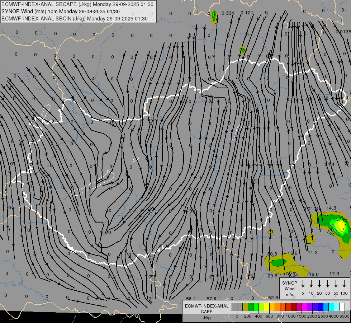Select the olive 200 J/kg color swatch
The height and width of the screenshot is (323, 351).
(245, 307)
